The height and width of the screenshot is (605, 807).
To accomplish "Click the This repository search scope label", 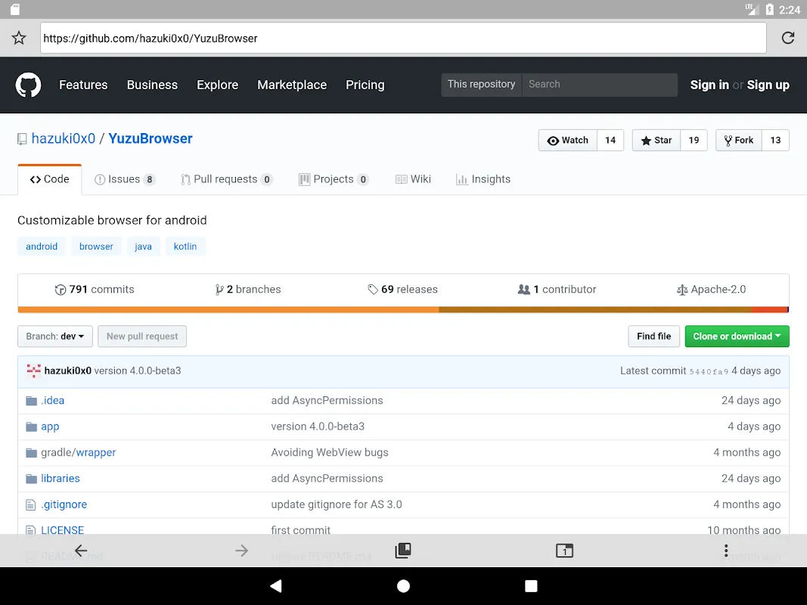I will [x=481, y=85].
